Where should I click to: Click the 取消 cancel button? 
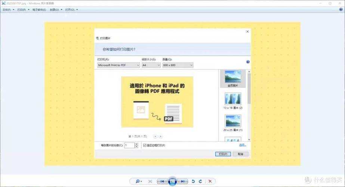point(240,154)
